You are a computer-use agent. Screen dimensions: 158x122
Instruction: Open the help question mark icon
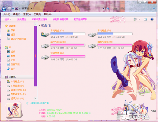click(152, 19)
